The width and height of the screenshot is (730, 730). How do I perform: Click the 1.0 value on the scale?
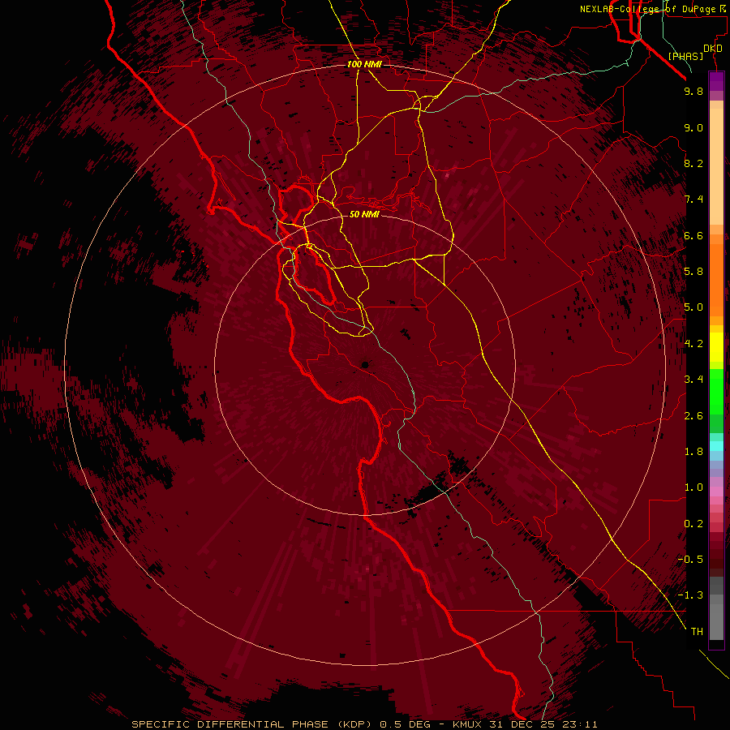693,487
